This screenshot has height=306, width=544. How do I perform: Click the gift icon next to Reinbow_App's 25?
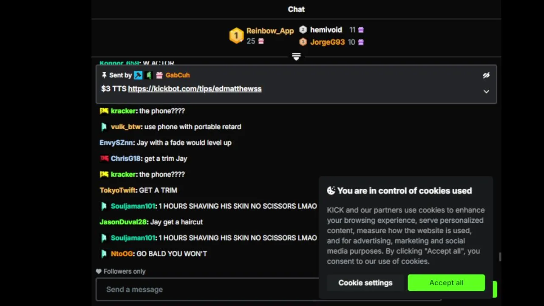pos(261,41)
